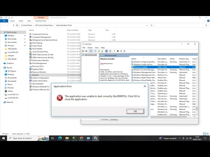Open the File tab in Explorer ribbon
Image resolution: width=210 pixels, height=157 pixels.
click(x=4, y=21)
